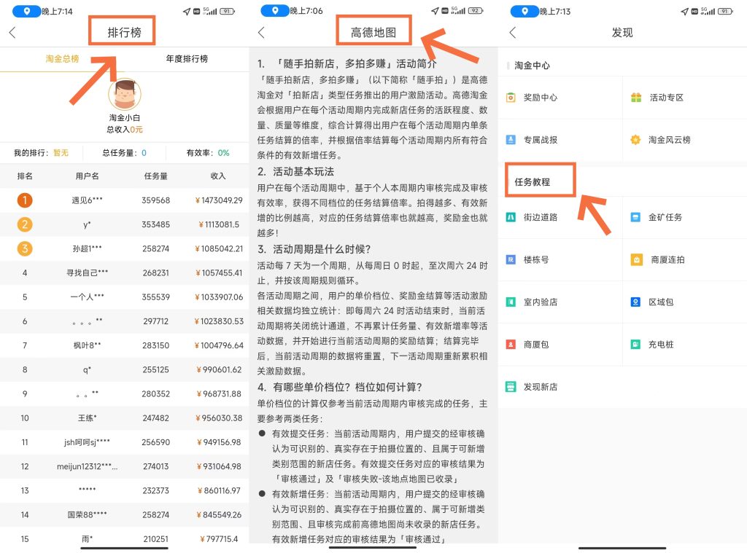Tap task count 355539

click(x=156, y=297)
